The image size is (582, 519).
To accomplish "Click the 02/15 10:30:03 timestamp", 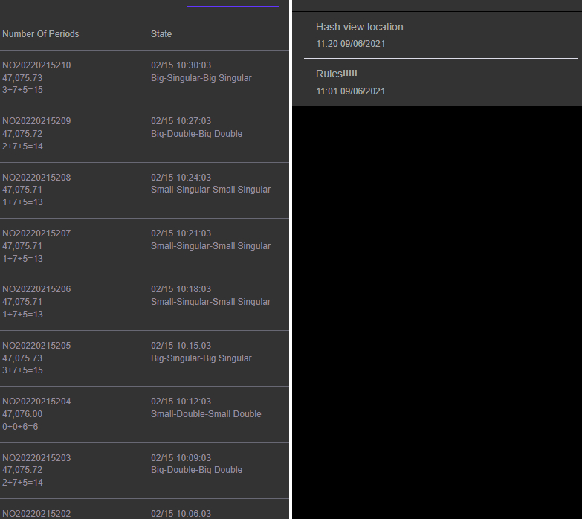I will (x=181, y=65).
